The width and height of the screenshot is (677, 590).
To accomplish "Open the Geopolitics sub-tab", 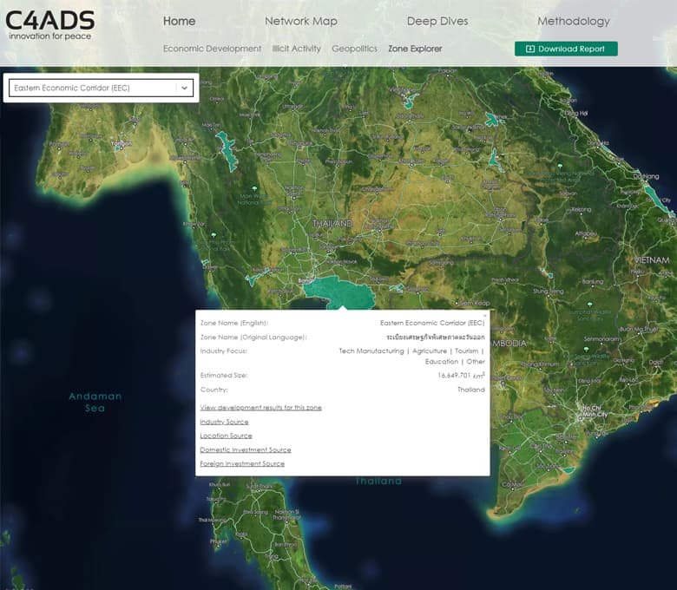I will (354, 49).
